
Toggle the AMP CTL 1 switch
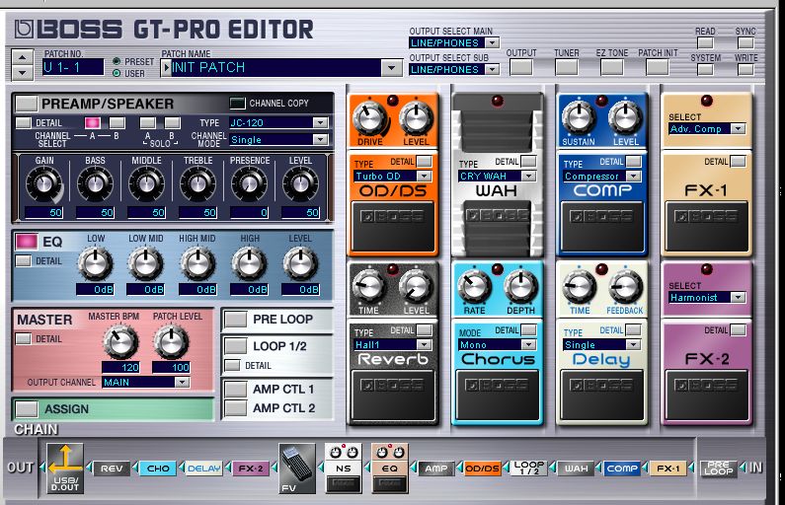click(x=235, y=389)
